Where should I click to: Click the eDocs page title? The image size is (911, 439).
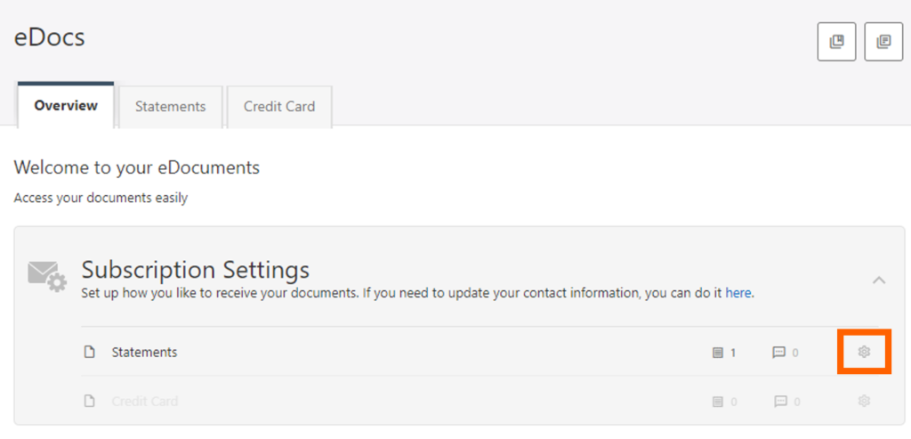pyautogui.click(x=50, y=37)
